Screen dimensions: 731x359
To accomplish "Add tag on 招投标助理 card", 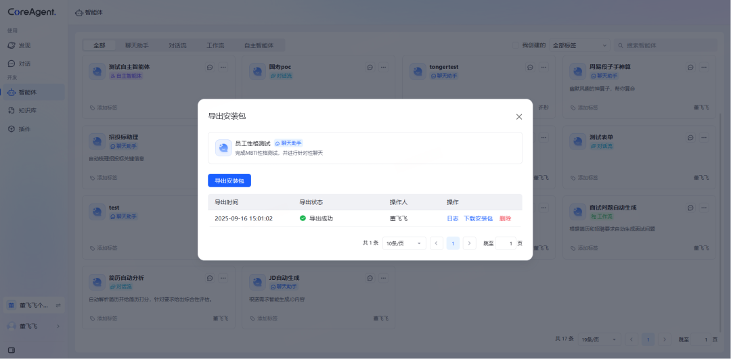I will pyautogui.click(x=104, y=177).
